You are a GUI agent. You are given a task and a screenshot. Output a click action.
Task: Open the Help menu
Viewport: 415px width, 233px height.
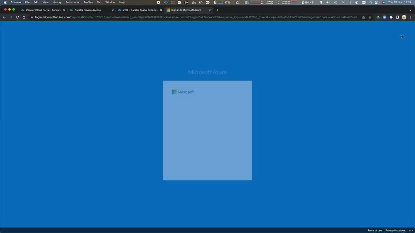coord(122,2)
